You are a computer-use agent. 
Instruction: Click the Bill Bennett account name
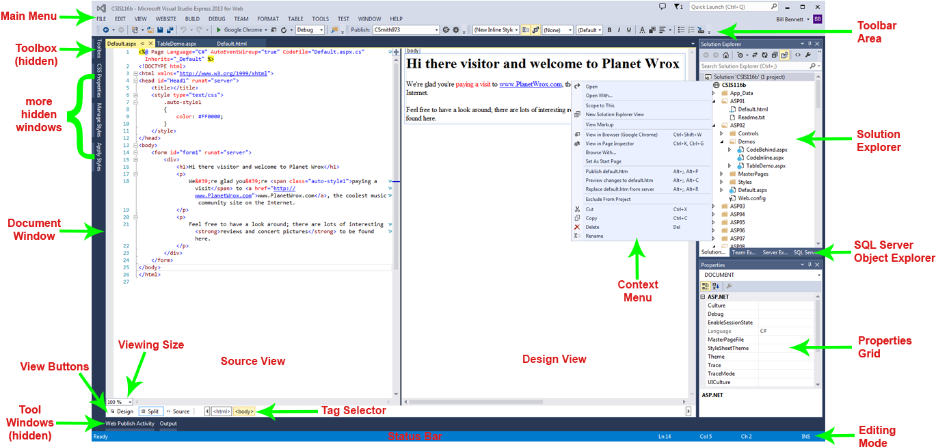790,19
